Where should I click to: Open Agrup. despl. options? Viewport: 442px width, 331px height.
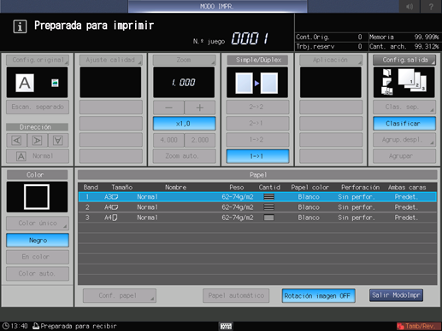point(404,140)
